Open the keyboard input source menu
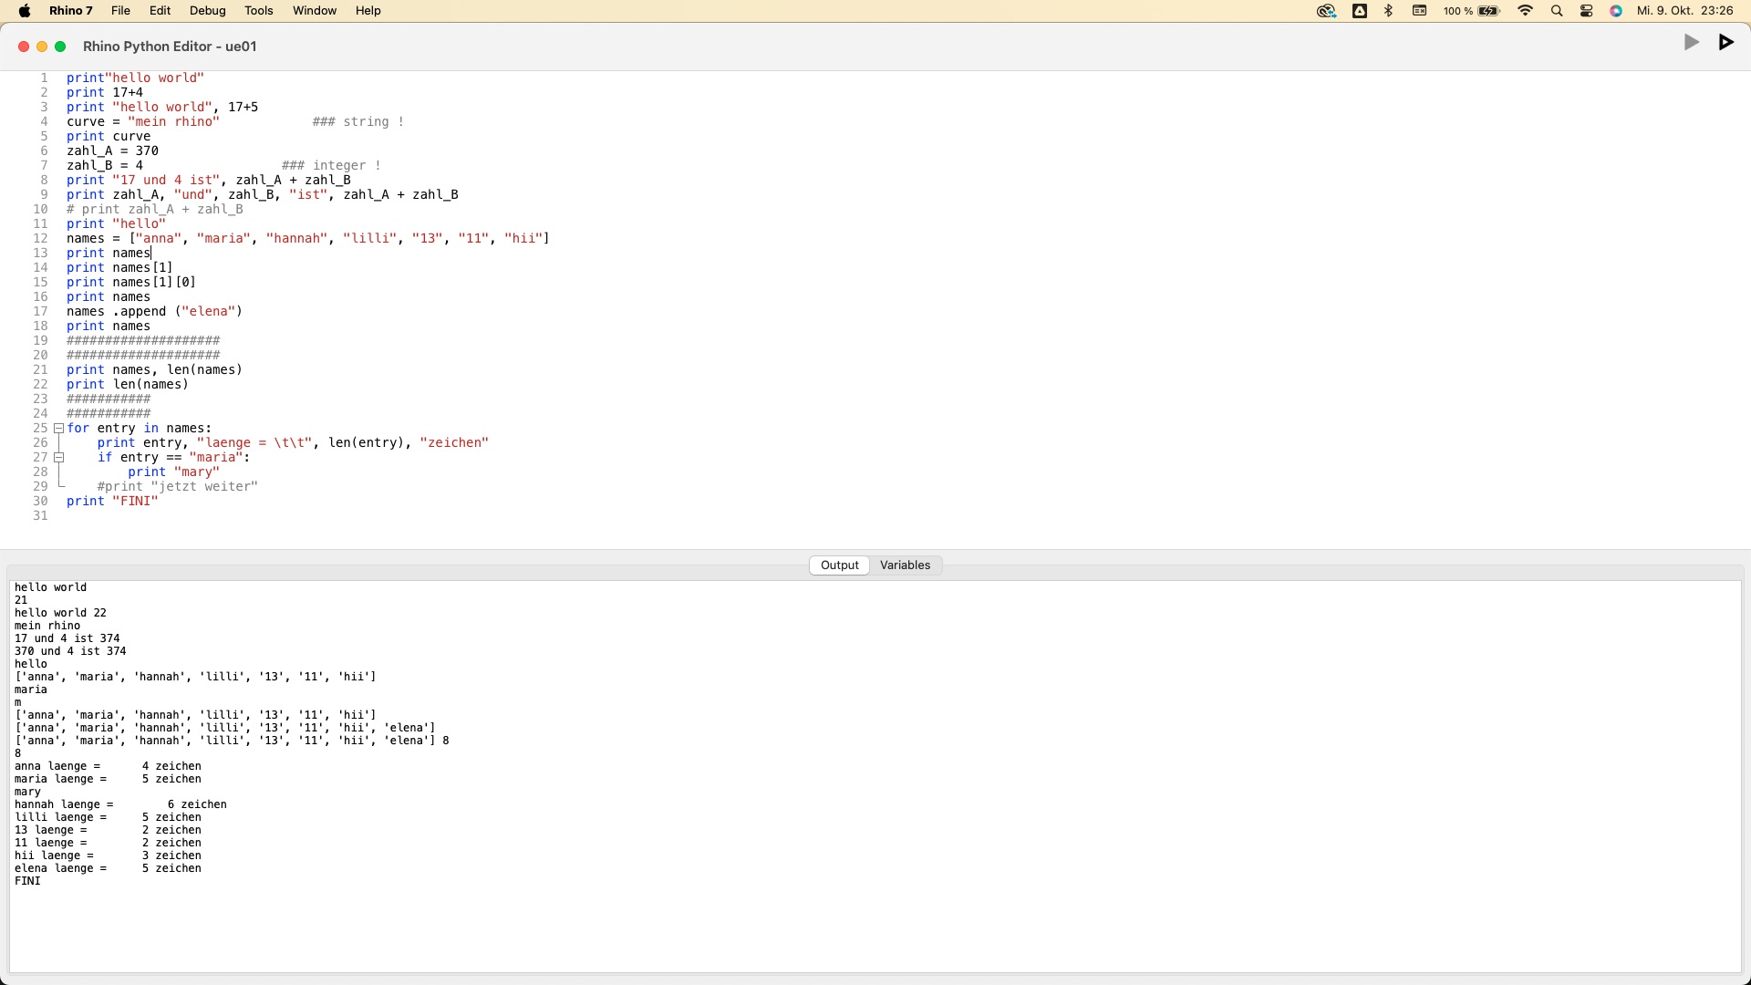This screenshot has height=985, width=1751. pos(1419,11)
